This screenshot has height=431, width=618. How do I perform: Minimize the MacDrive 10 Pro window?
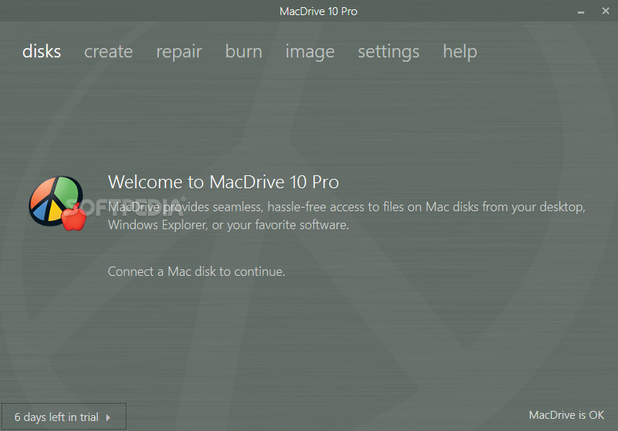coord(581,11)
